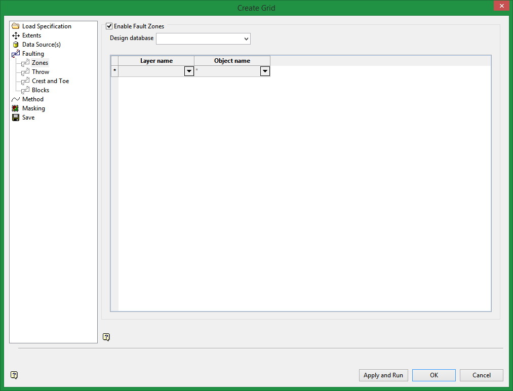
Task: Confirm with the OK button
Action: click(434, 375)
